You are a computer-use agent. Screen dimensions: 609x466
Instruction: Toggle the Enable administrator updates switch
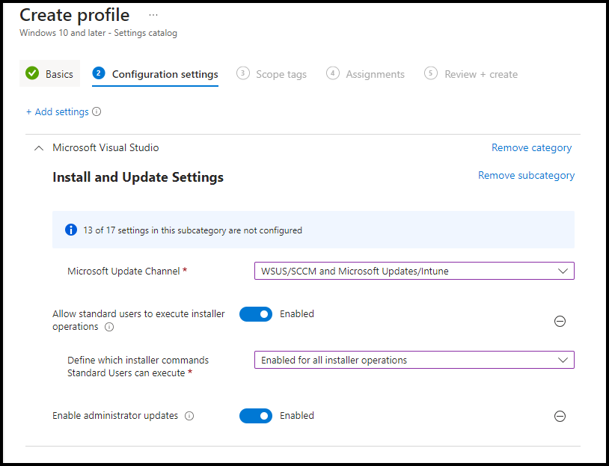tap(256, 416)
